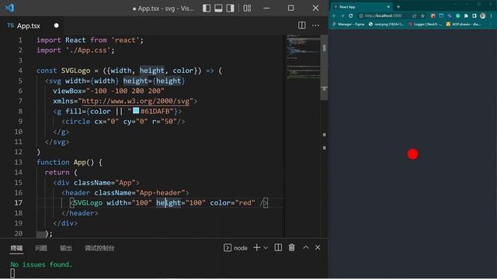Open the Customize Layout icon

247,8
